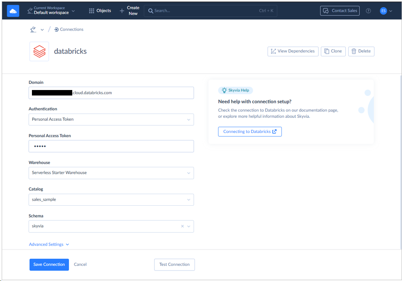Expand Advanced Settings
The height and width of the screenshot is (281, 402).
click(x=49, y=244)
